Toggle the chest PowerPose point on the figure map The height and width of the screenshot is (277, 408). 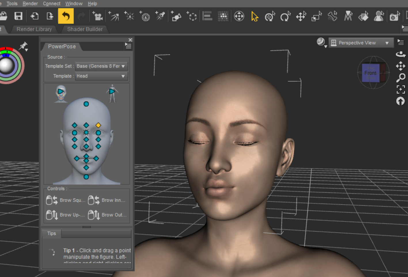pyautogui.click(x=86, y=177)
